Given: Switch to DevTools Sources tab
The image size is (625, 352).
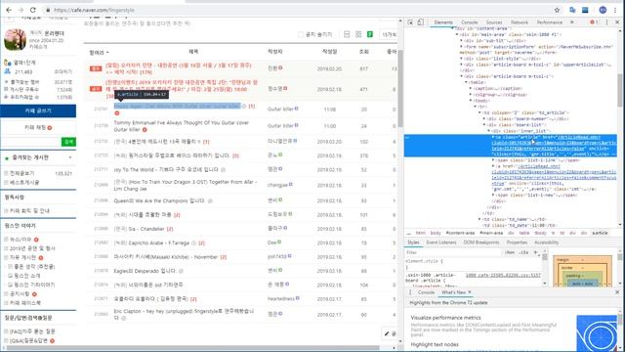Looking at the screenshot, I should [494, 22].
